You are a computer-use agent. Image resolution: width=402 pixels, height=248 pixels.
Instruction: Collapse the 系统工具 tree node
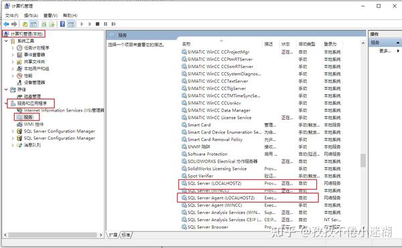point(6,41)
